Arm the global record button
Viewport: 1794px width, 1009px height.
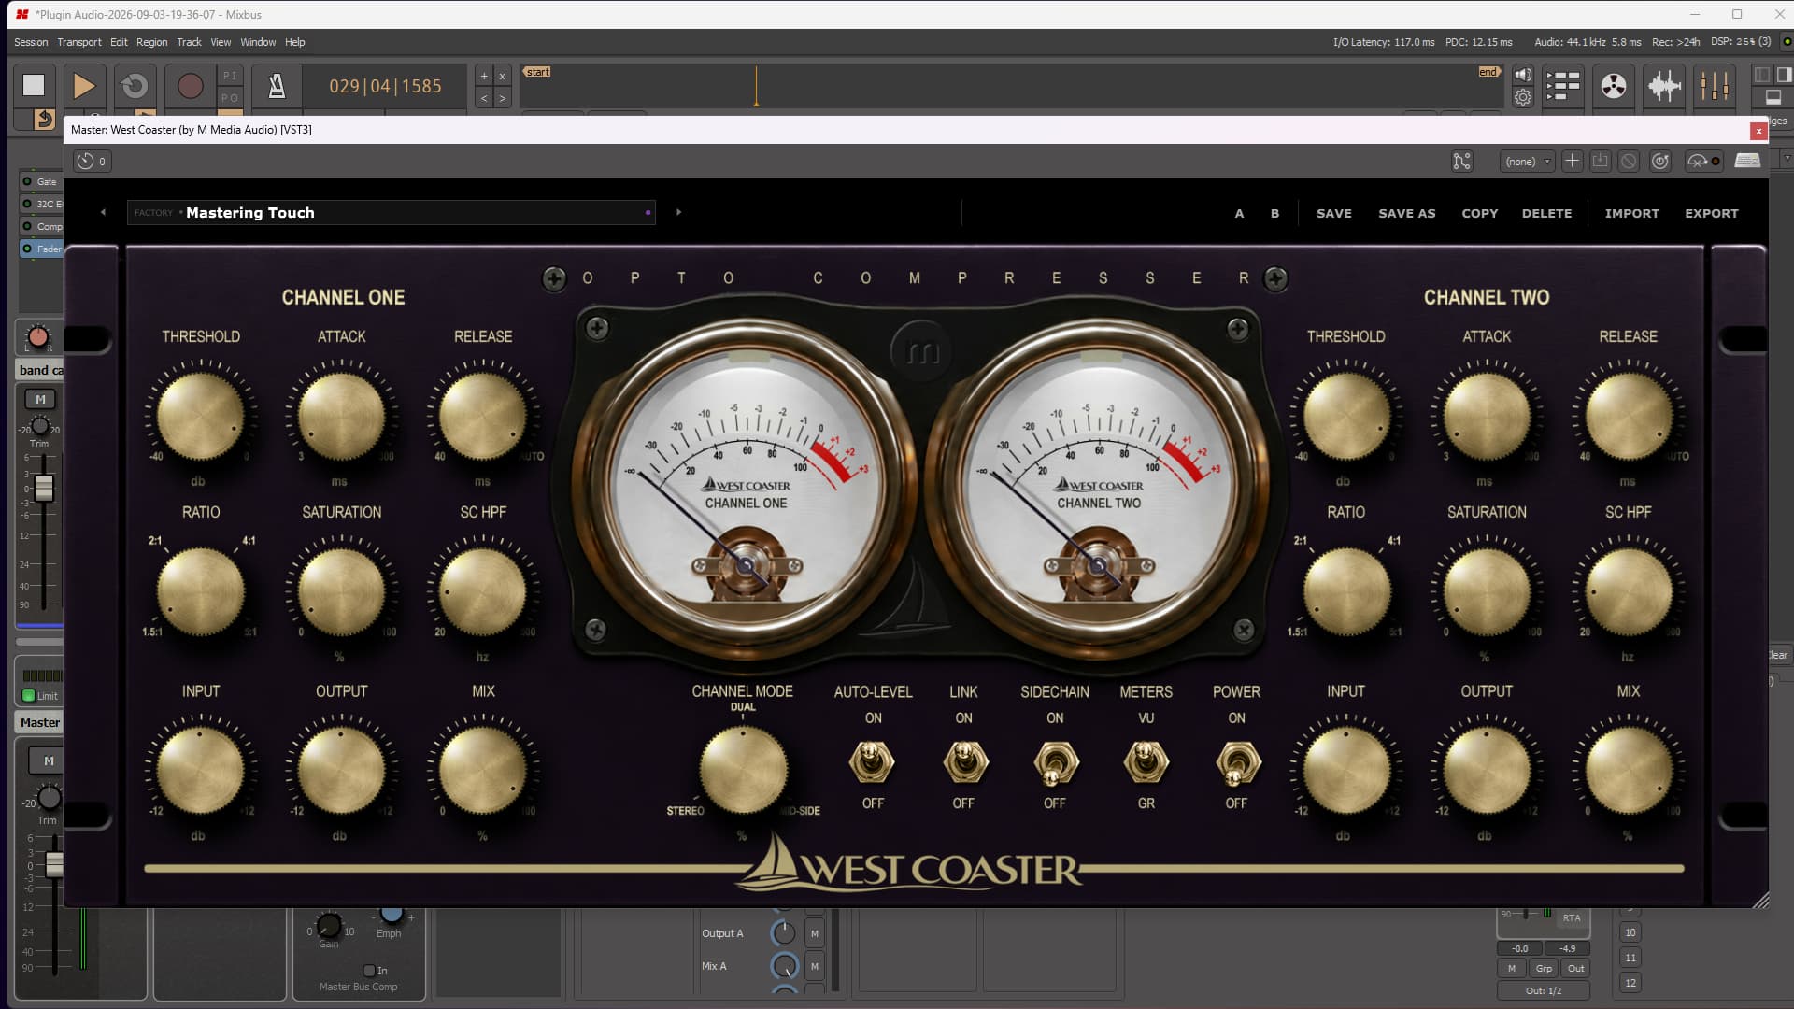pyautogui.click(x=190, y=86)
